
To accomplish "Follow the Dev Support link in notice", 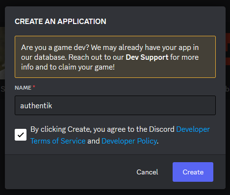I will 147,57.
